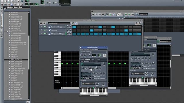Image resolution: width=184 pixels, height=103 pixels.
Task: Click filter FREQ knob in bassdrum03 window
Action: pos(97,83)
